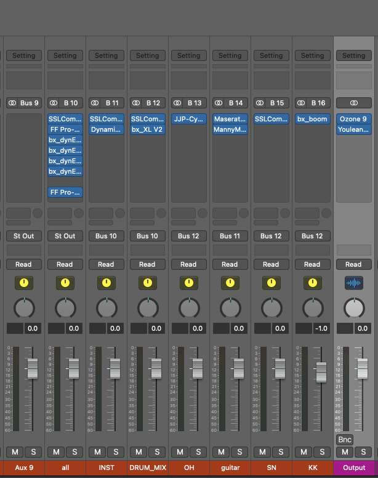Open Bus 12 output menu on KK strip
Viewport: 378px width, 478px height.
pyautogui.click(x=313, y=236)
